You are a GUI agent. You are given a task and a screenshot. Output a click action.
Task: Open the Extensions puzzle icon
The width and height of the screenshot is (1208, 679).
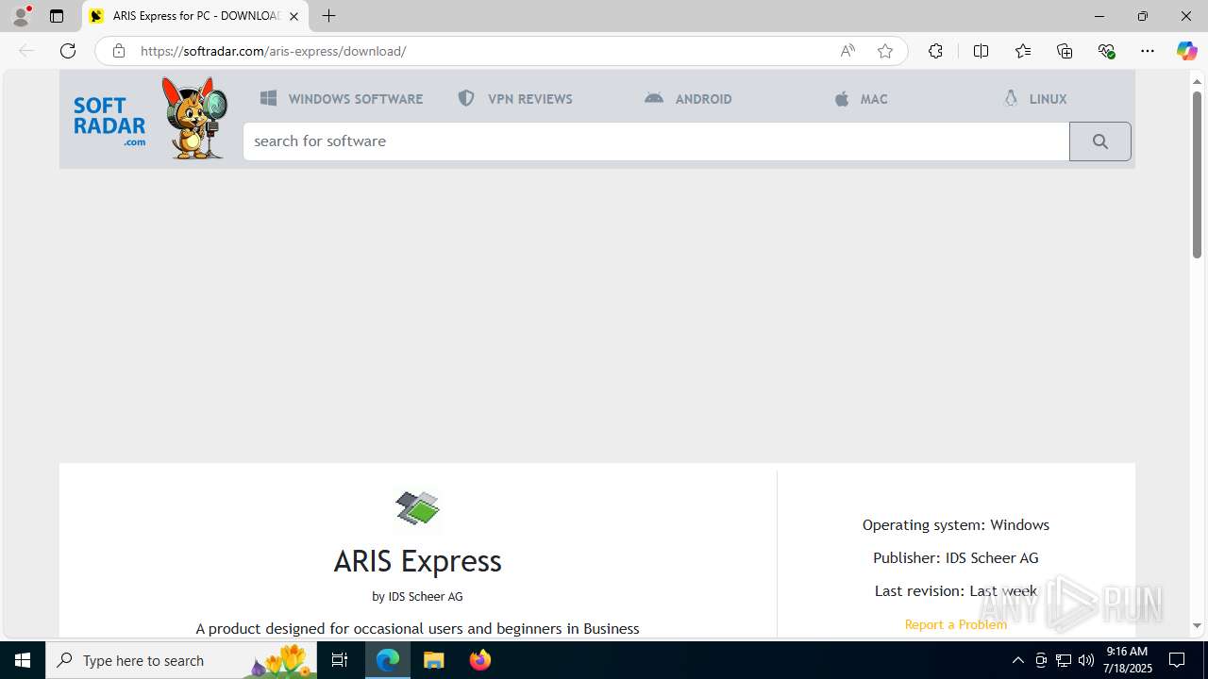(x=935, y=51)
